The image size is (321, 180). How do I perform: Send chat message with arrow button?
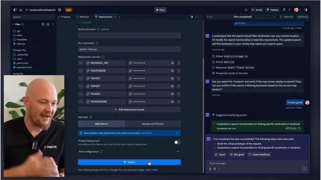coord(304,169)
